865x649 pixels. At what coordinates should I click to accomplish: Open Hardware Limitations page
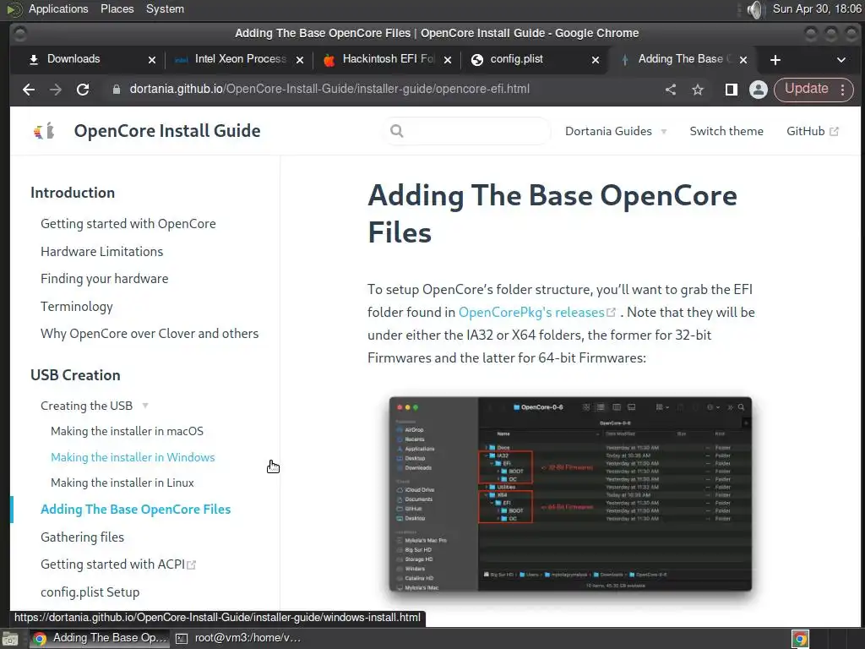pos(102,252)
